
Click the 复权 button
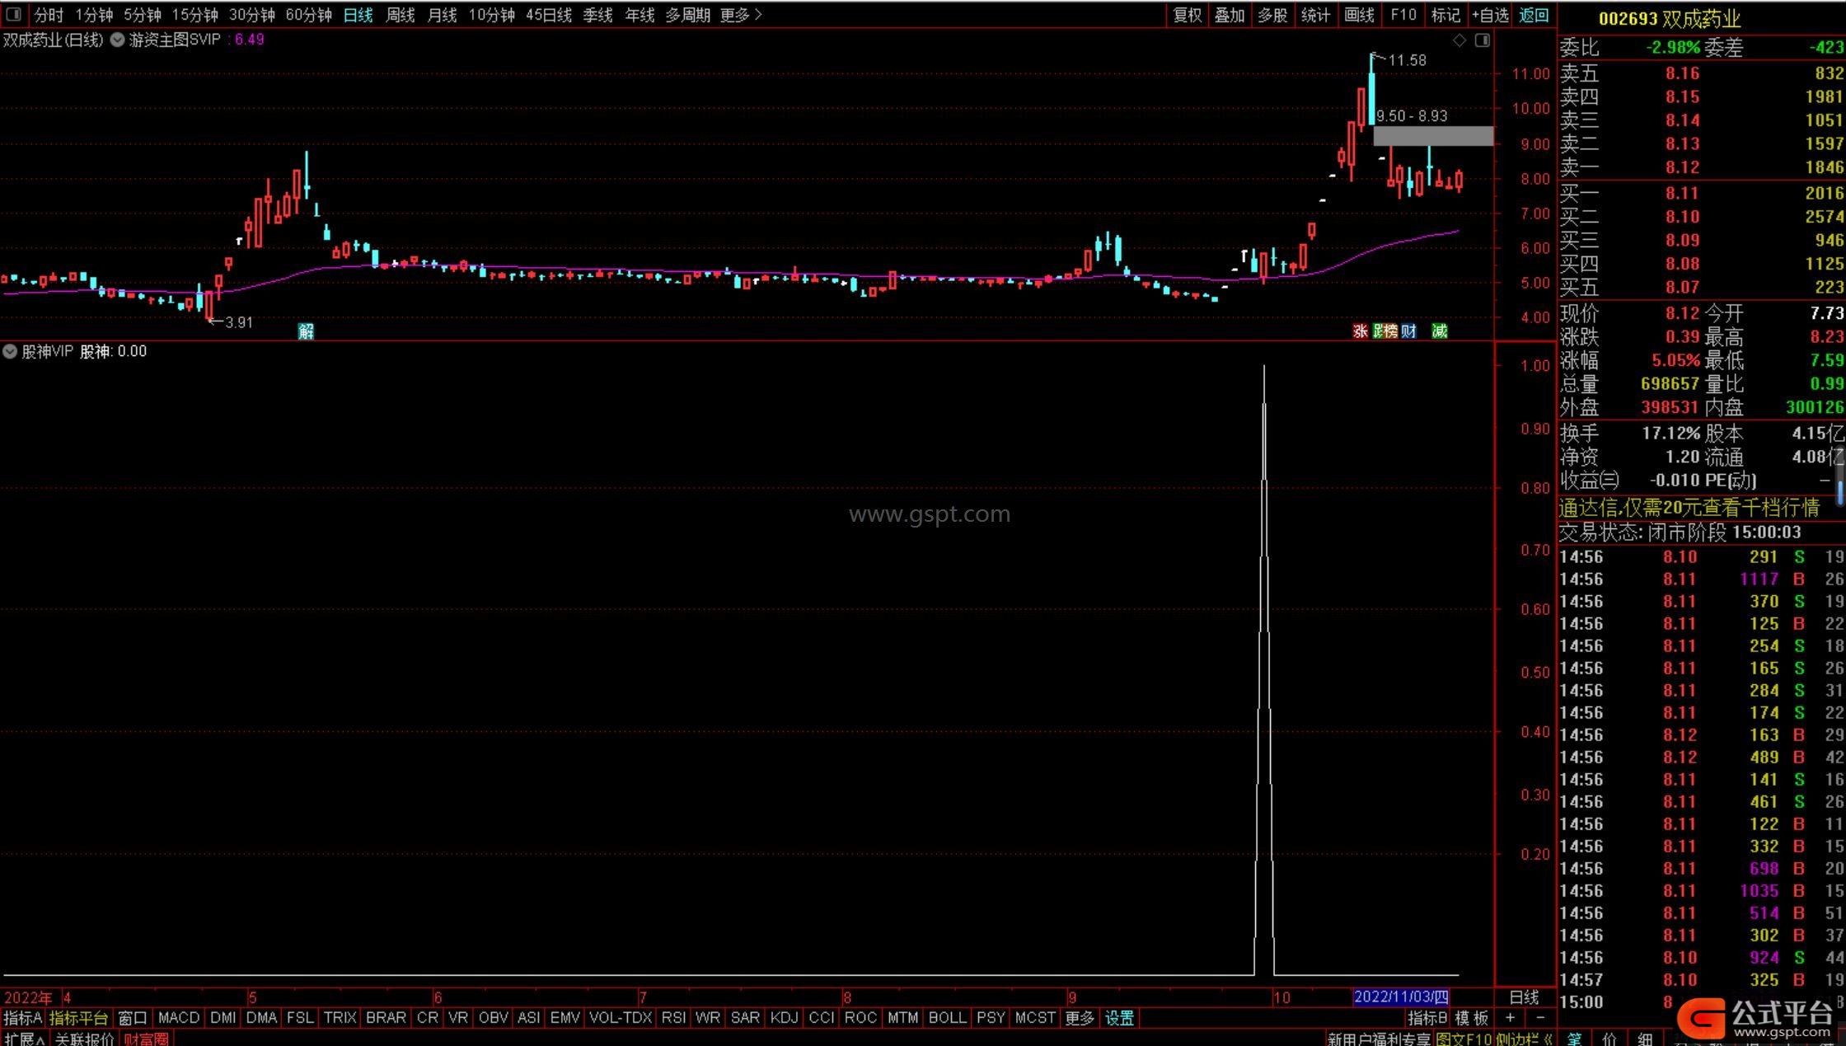(x=1188, y=15)
